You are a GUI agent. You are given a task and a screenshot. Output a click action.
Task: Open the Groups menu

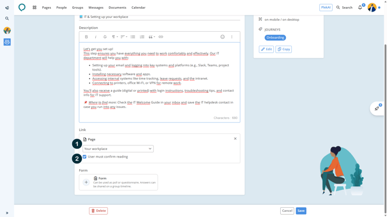(x=77, y=8)
